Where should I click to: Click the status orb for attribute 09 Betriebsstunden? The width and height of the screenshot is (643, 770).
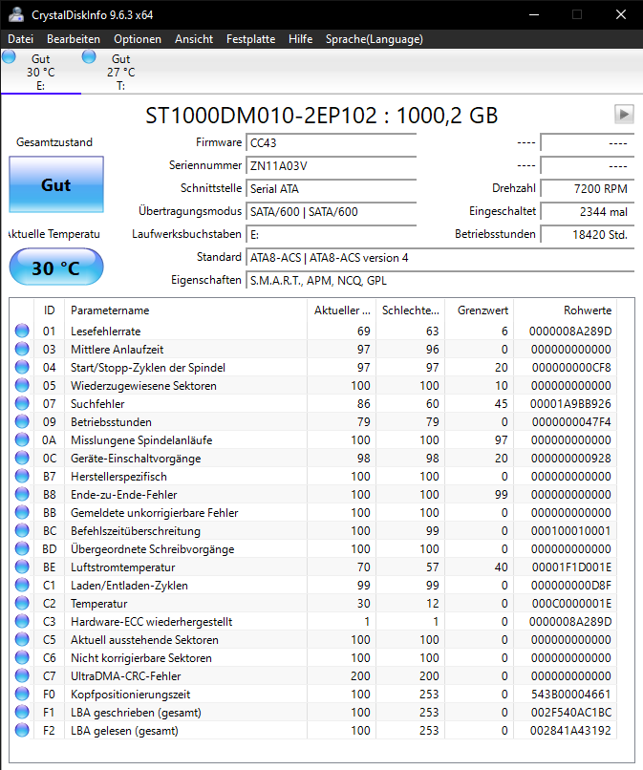click(22, 421)
